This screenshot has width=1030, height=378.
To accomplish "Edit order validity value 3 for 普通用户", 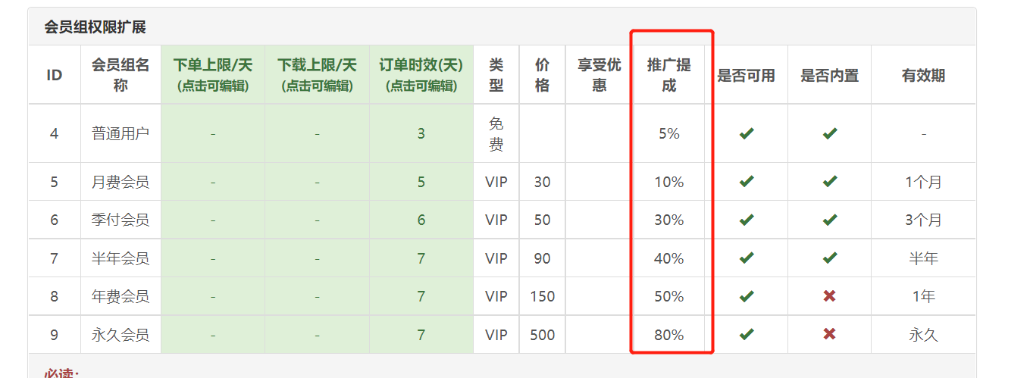I will pyautogui.click(x=421, y=134).
